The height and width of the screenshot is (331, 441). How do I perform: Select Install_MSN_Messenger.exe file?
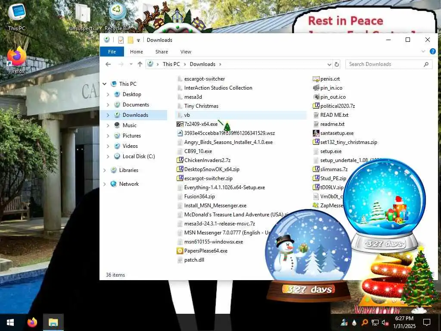pyautogui.click(x=215, y=206)
